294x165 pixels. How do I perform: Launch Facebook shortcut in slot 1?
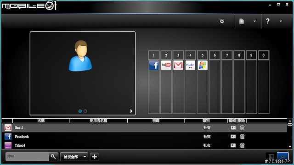154,65
